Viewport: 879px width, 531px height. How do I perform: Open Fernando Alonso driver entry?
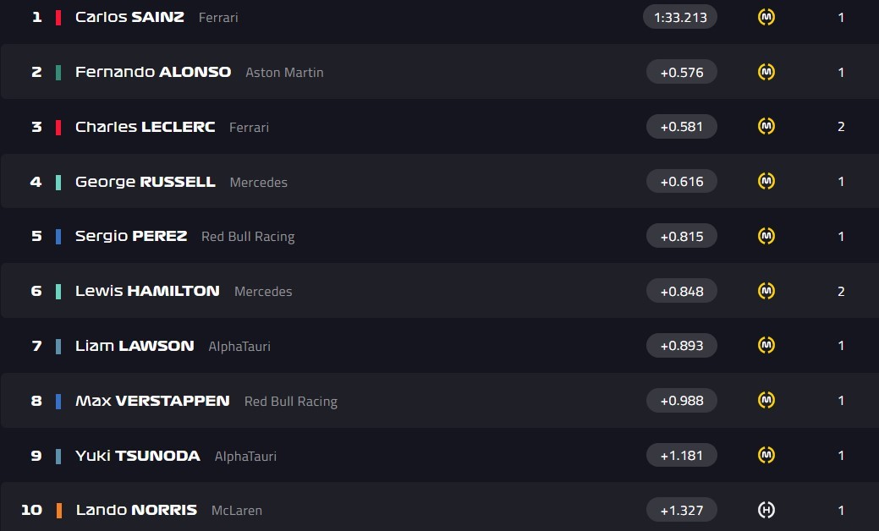(x=153, y=72)
